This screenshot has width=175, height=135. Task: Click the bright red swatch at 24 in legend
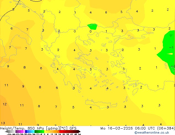click(60, 131)
